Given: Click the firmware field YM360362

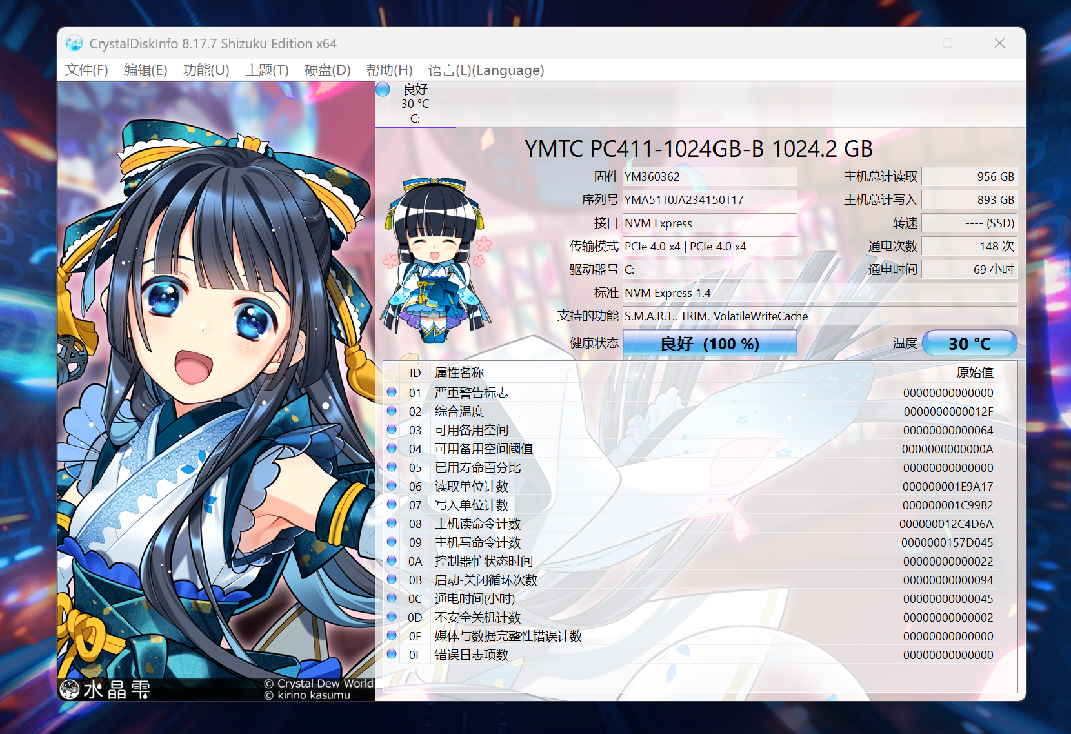Looking at the screenshot, I should pos(710,177).
